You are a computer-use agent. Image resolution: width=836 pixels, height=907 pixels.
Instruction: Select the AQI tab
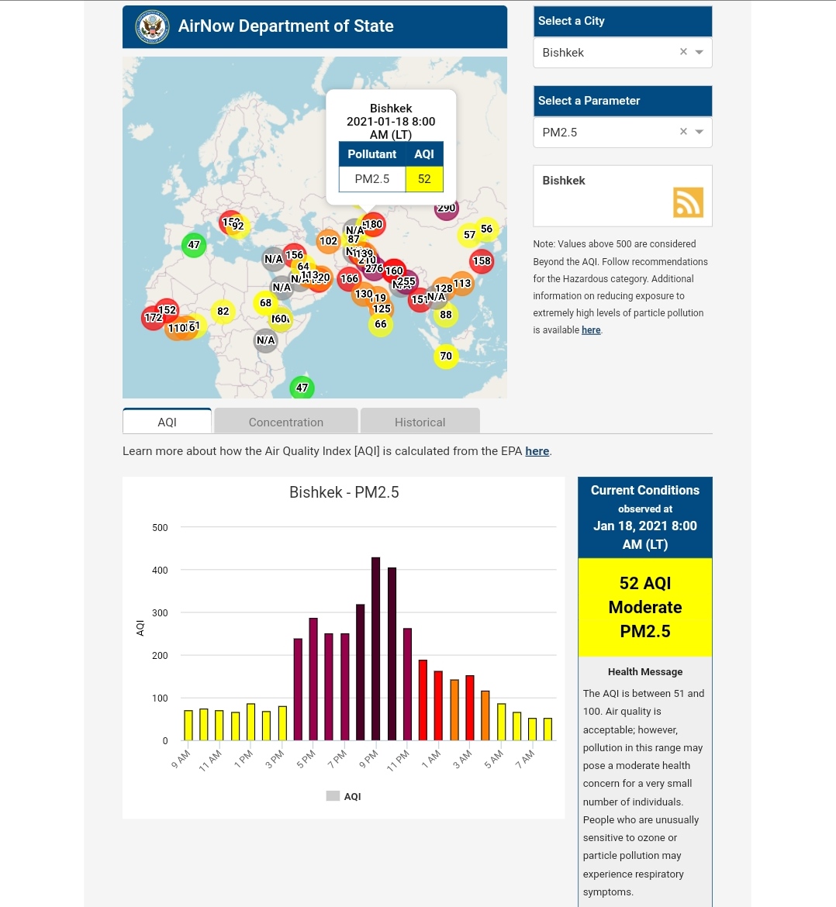click(x=167, y=422)
